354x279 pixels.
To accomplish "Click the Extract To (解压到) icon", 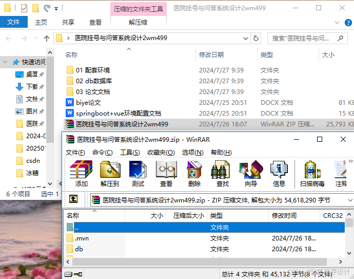I will (x=110, y=174).
